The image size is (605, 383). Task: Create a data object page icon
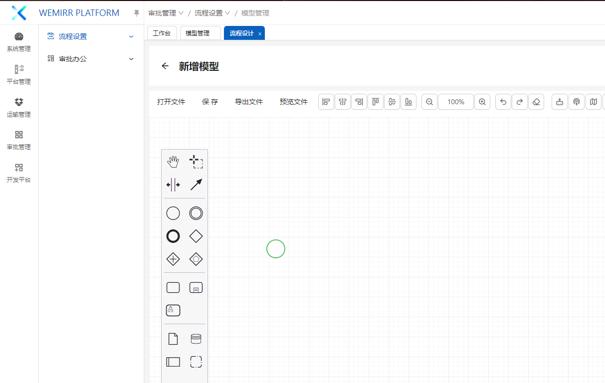click(x=173, y=339)
